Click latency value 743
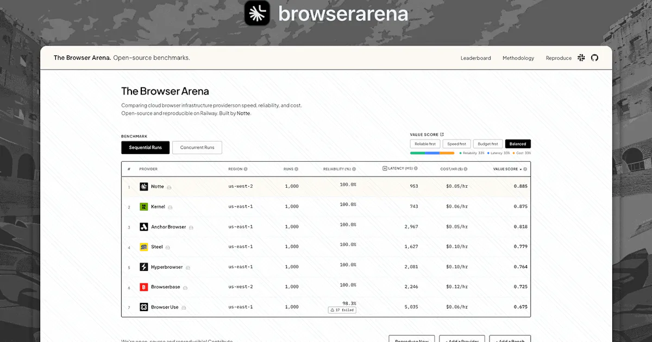Screen dimensions: 652x342 pyautogui.click(x=414, y=207)
